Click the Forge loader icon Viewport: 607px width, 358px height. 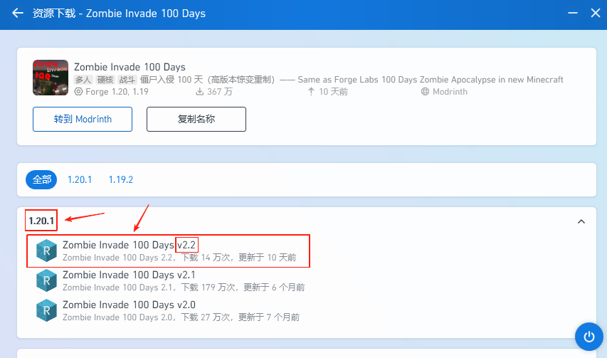coord(79,92)
